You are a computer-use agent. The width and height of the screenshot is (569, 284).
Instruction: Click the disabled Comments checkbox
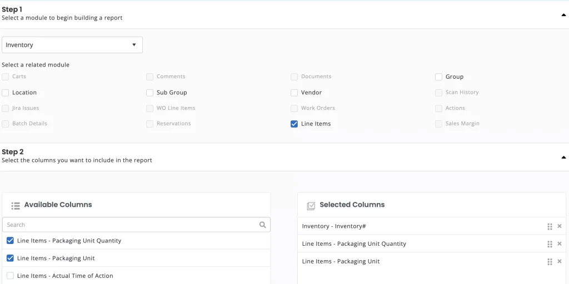click(150, 77)
